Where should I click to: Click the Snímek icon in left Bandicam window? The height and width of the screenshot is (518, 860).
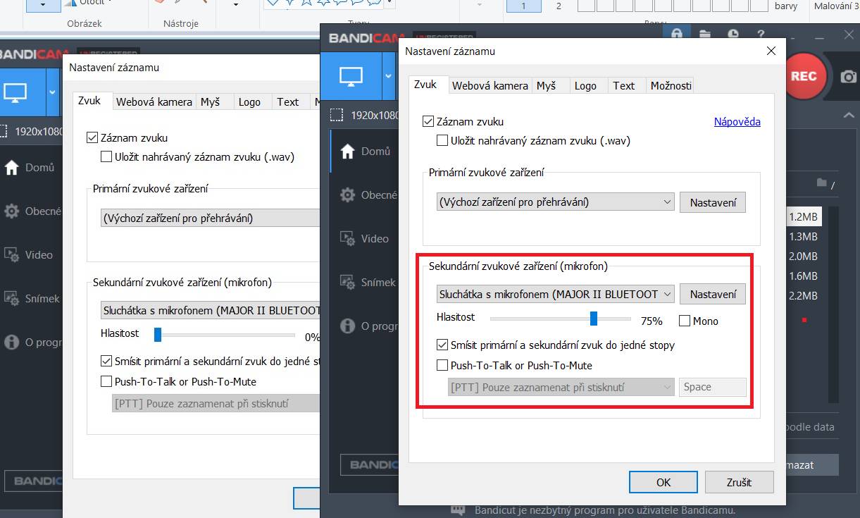click(x=11, y=298)
